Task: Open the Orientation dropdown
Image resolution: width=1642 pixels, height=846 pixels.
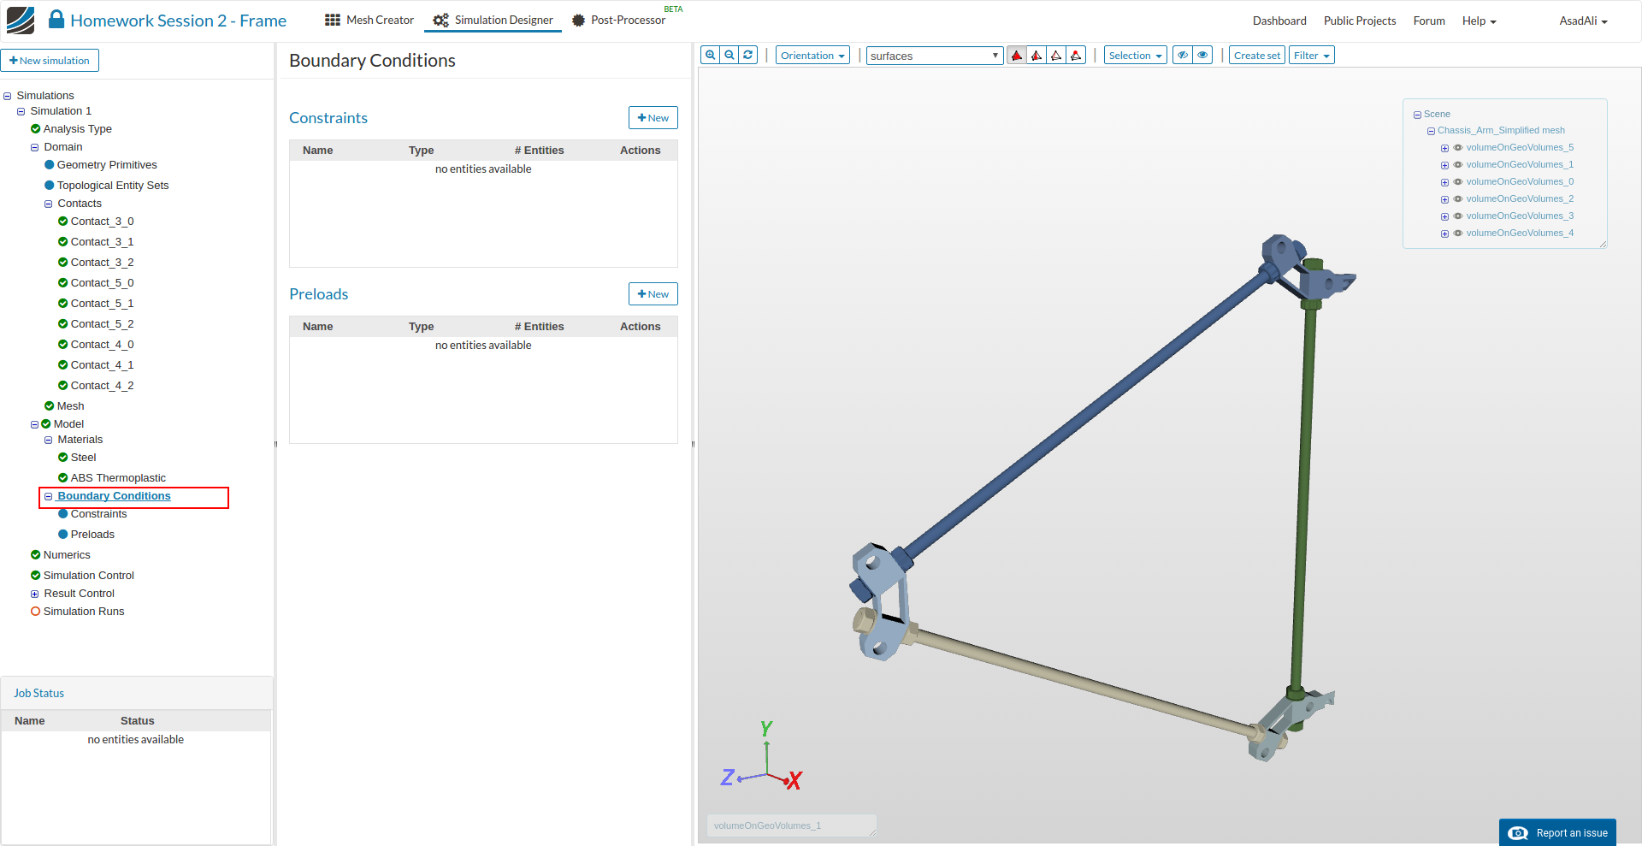Action: tap(812, 56)
